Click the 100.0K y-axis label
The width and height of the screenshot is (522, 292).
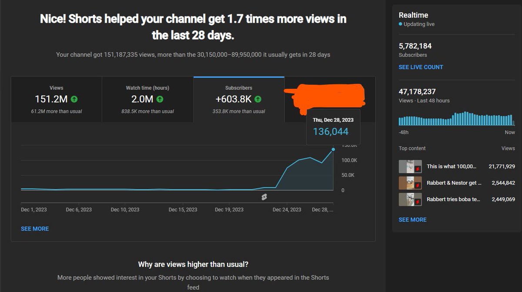pos(349,160)
